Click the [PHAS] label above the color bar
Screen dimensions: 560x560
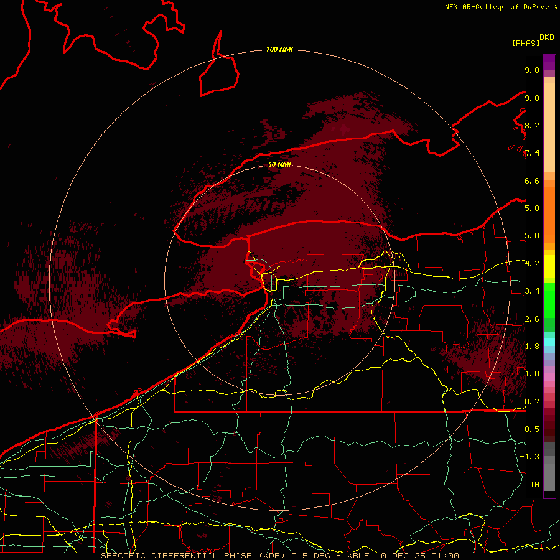[526, 43]
